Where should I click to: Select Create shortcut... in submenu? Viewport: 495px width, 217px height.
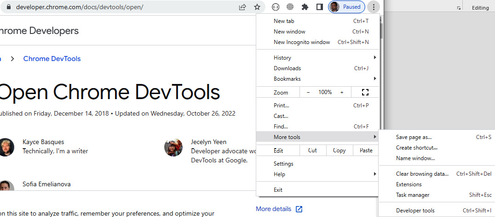(437, 147)
